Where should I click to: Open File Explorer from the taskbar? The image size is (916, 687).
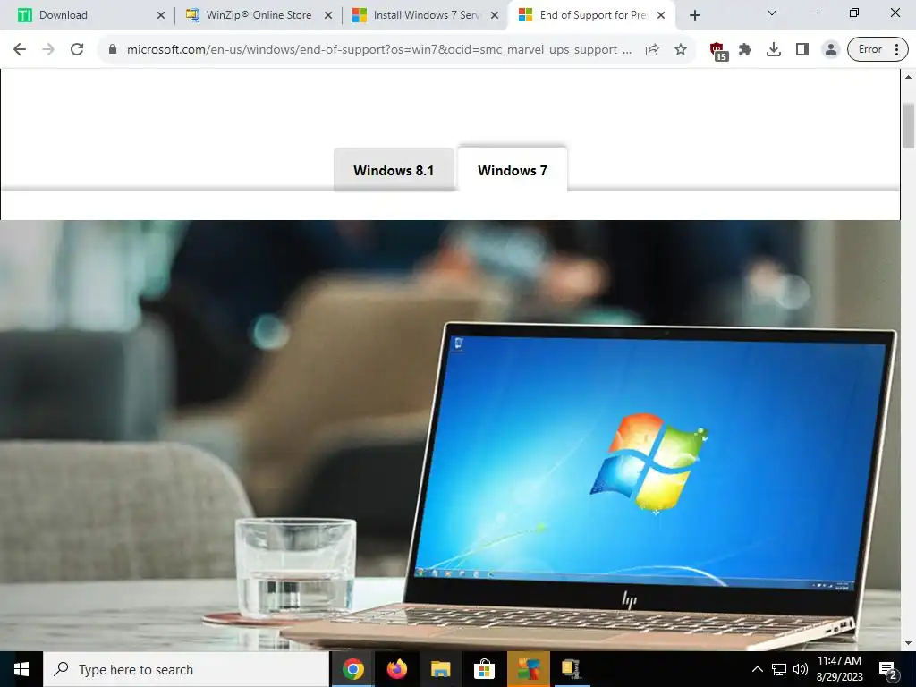point(440,669)
